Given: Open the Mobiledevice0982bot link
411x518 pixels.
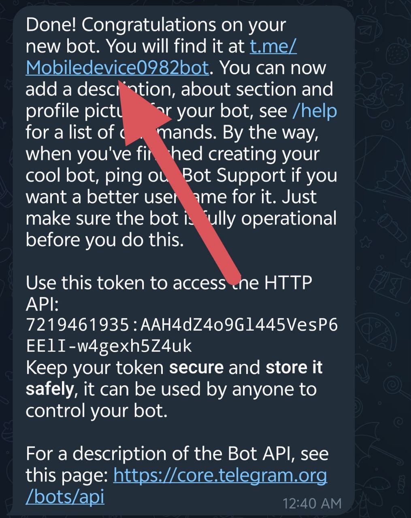Looking at the screenshot, I should coord(117,68).
